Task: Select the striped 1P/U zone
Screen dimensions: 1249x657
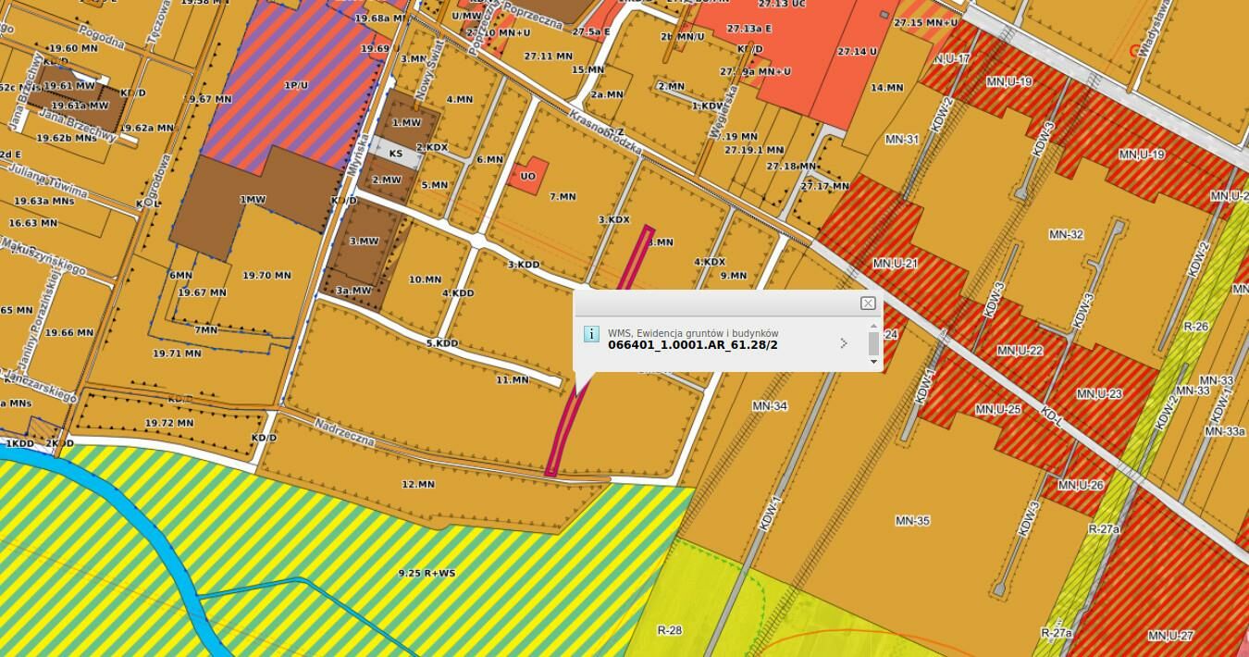Action: [296, 85]
